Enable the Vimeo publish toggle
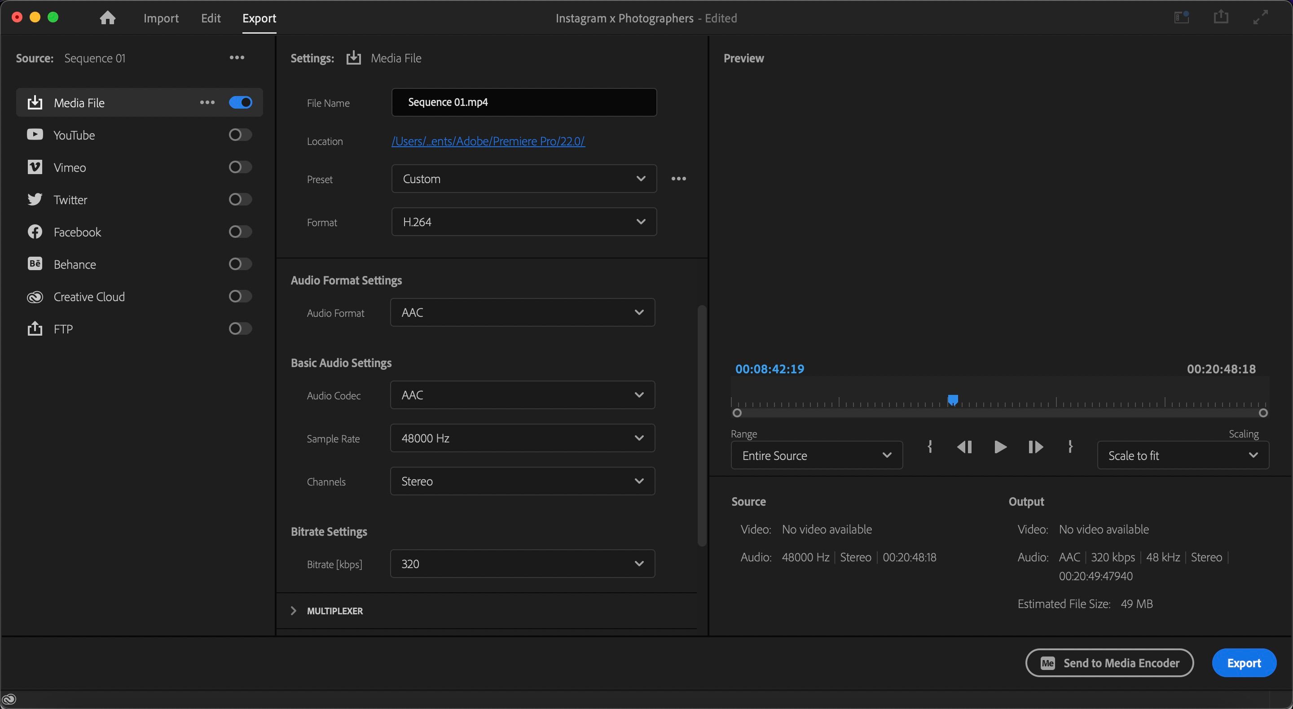This screenshot has height=709, width=1293. pyautogui.click(x=240, y=167)
